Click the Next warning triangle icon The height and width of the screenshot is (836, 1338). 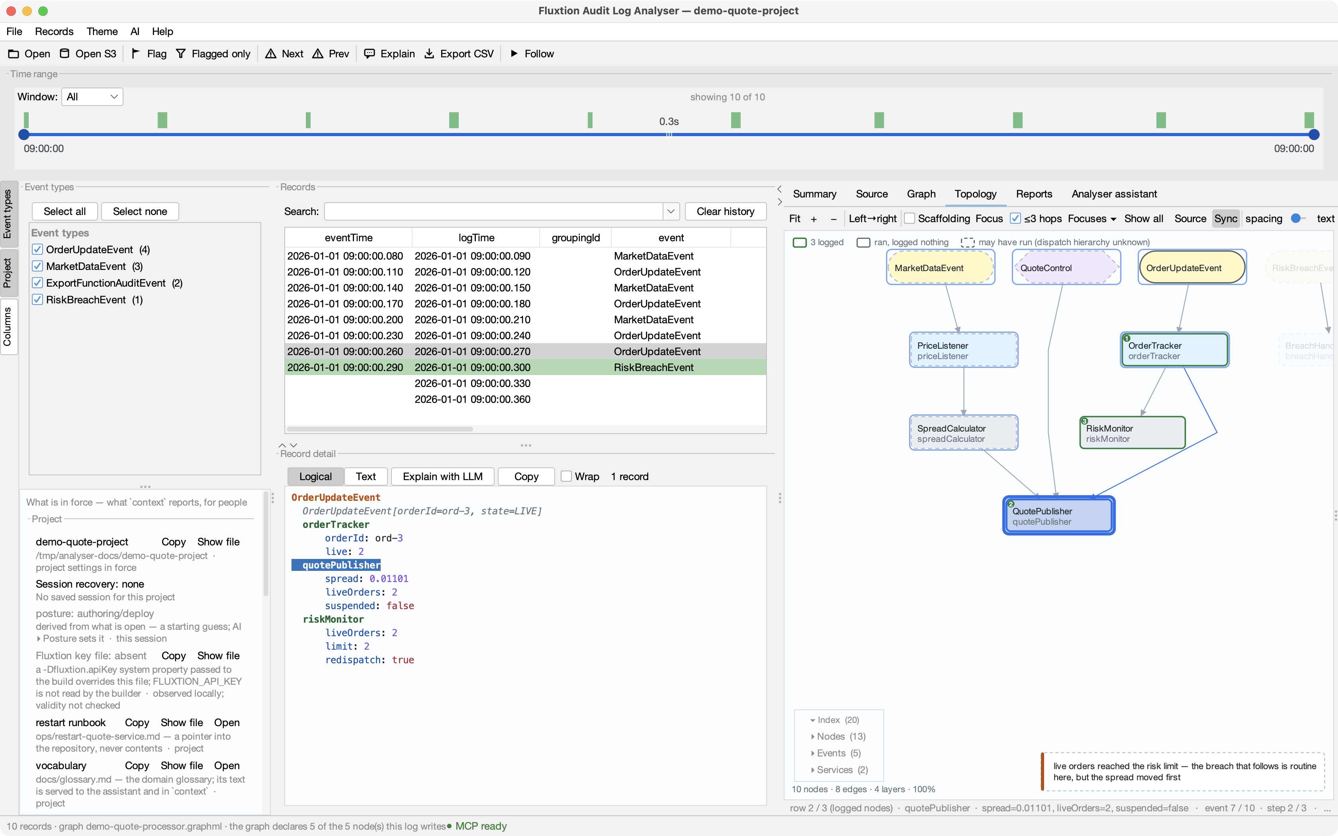tap(270, 54)
